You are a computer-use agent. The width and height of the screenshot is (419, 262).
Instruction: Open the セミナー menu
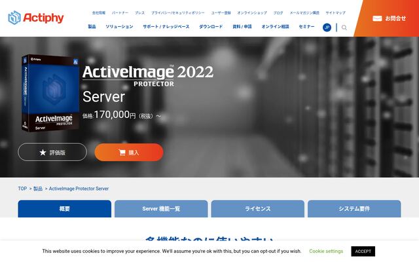[x=306, y=26]
